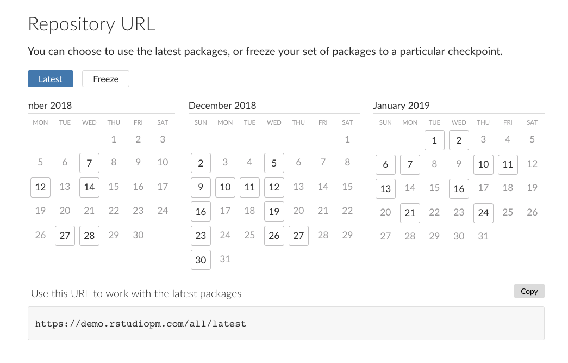Select November 7 checkpoint date
This screenshot has width=568, height=363.
pyautogui.click(x=89, y=162)
